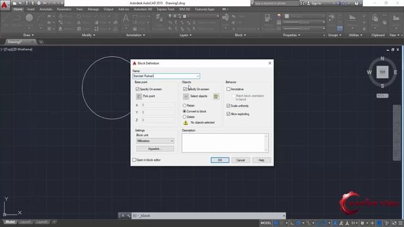Enable the Annotative checkbox
Screen dimensions: 404x227
click(229, 89)
